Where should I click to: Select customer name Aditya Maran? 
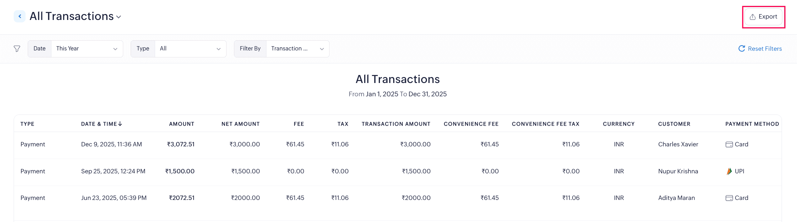(x=676, y=198)
